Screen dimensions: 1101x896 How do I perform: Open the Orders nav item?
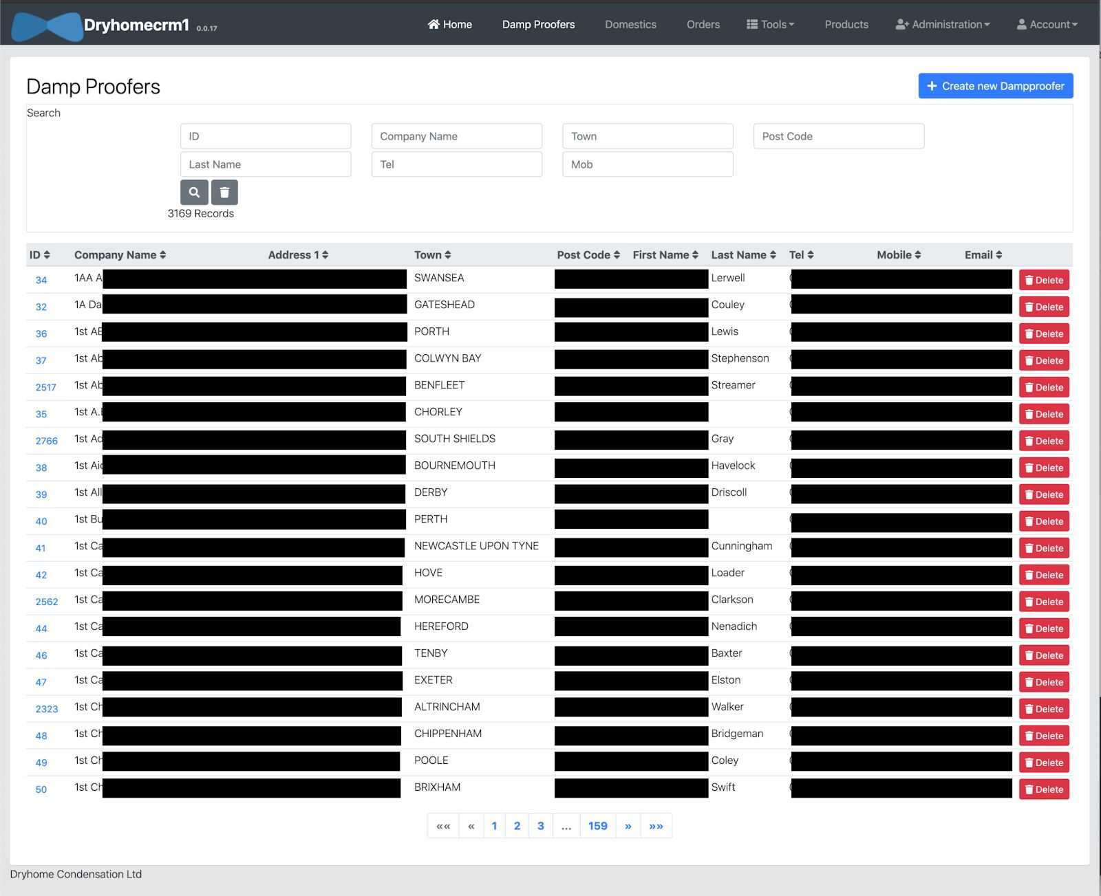click(x=703, y=25)
